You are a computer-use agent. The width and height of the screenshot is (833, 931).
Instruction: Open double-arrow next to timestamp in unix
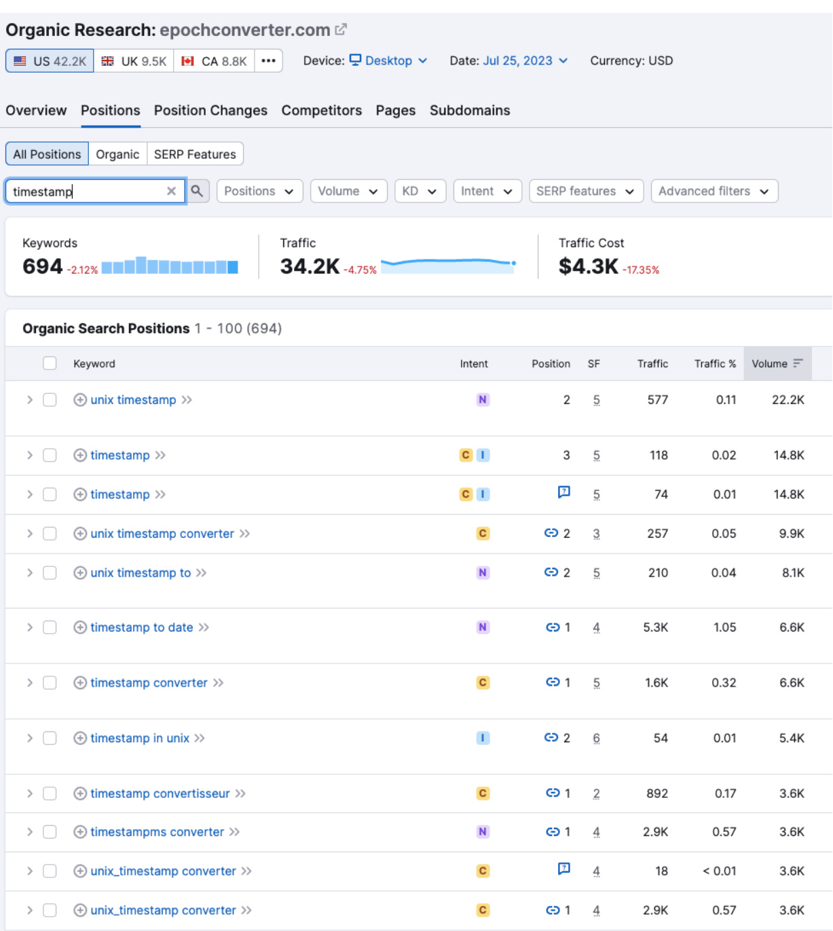200,738
